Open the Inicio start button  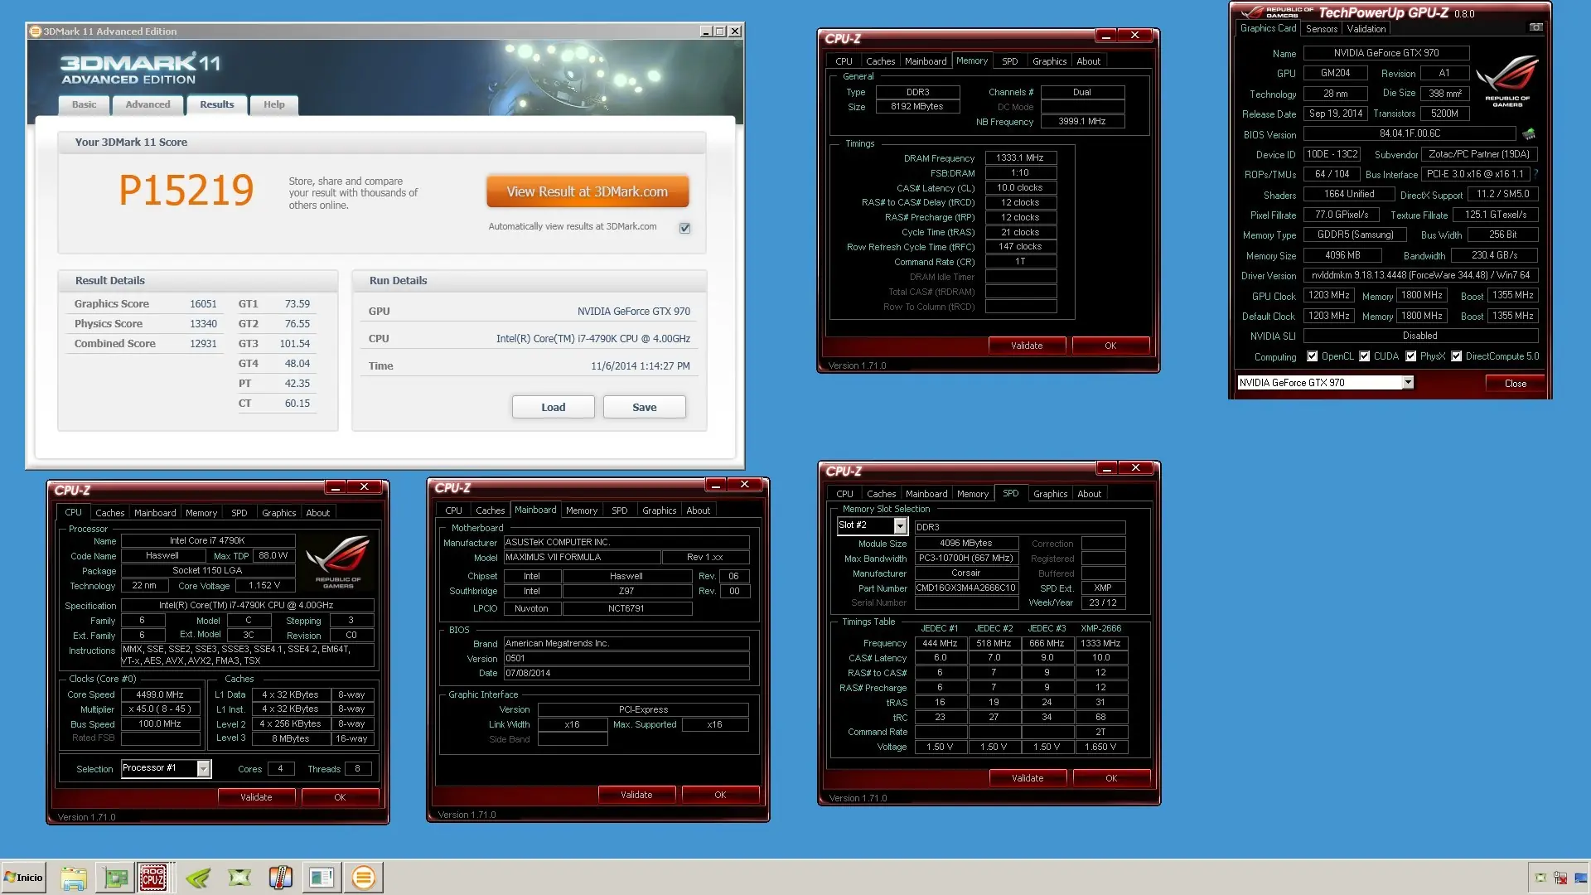[23, 878]
